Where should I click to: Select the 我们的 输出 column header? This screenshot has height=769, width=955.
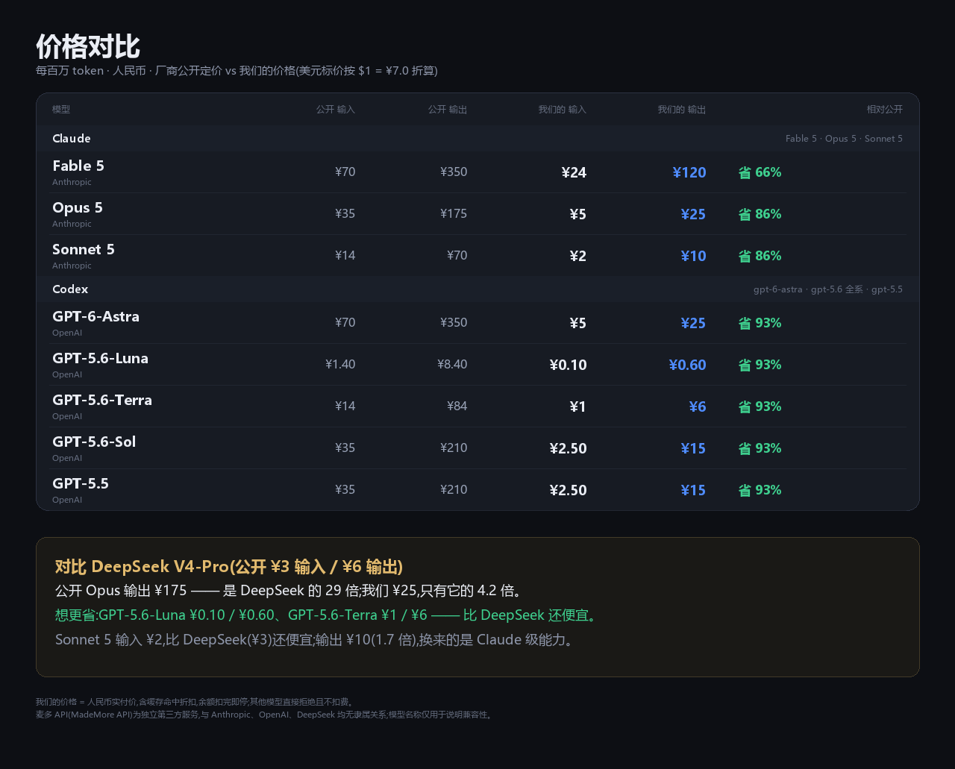682,110
